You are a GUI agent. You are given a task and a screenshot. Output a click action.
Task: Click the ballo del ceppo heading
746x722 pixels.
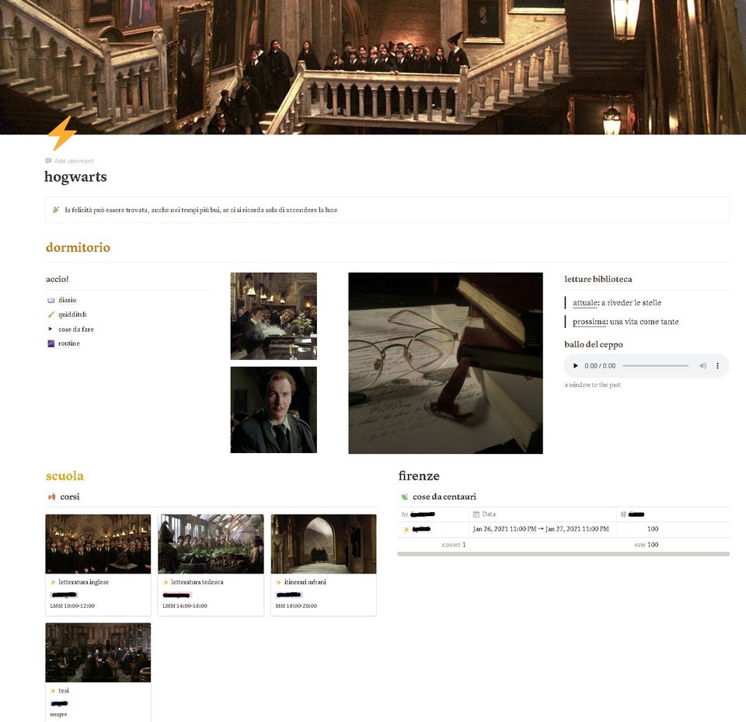[x=593, y=344]
